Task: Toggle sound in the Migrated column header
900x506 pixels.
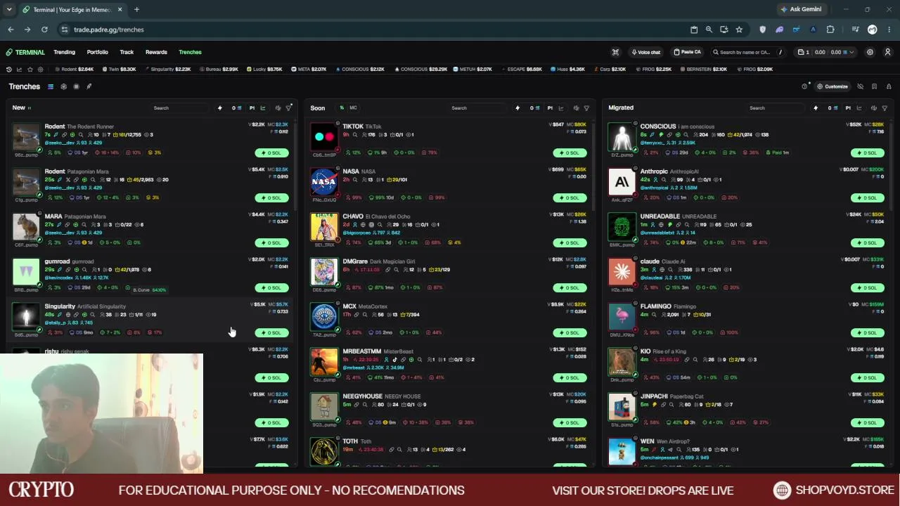Action: (x=874, y=108)
